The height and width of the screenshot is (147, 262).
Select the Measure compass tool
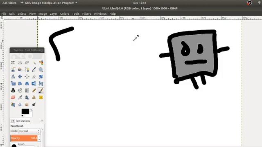[x=13, y=76]
